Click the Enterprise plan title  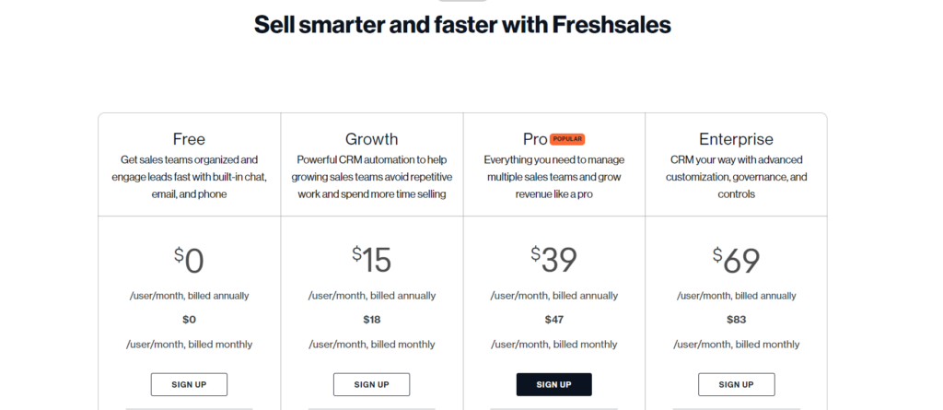[736, 140]
